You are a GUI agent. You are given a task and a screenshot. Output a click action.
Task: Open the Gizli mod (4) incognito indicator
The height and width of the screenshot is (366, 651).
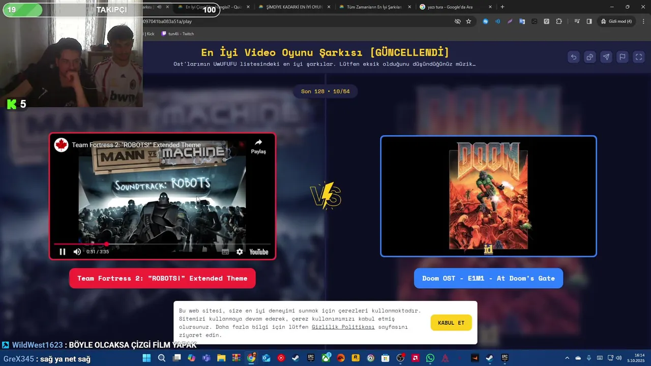(x=616, y=21)
